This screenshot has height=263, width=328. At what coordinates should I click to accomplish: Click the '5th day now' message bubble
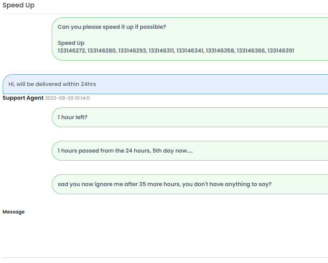[190, 151]
